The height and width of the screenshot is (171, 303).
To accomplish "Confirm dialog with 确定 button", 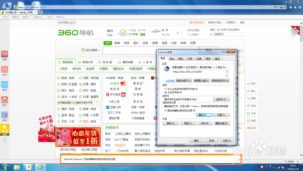I will click(x=196, y=141).
